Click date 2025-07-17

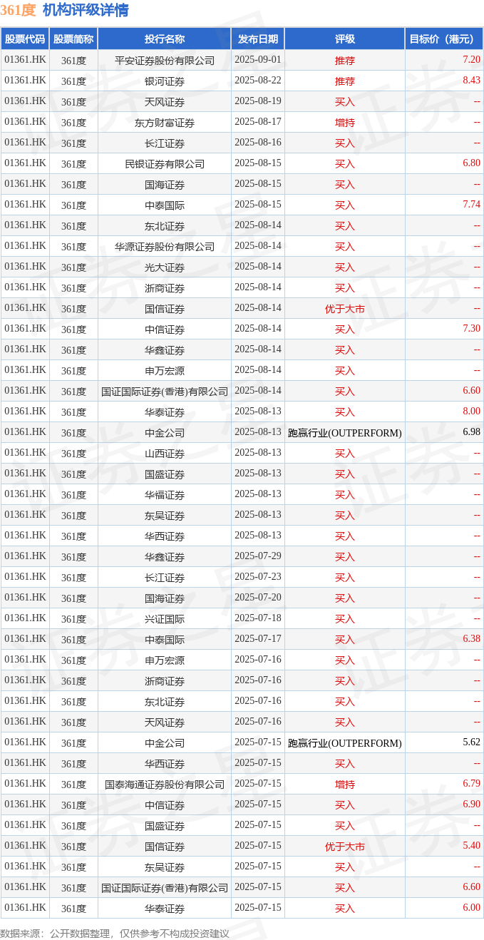coord(258,639)
